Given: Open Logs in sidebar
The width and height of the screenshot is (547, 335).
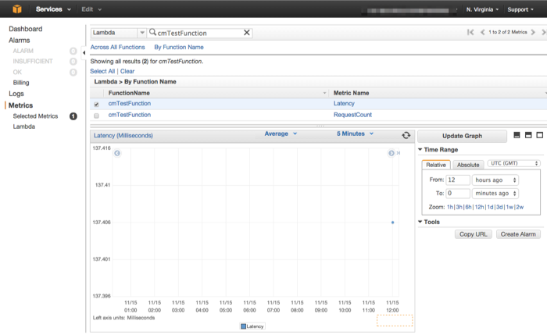Looking at the screenshot, I should [x=16, y=94].
